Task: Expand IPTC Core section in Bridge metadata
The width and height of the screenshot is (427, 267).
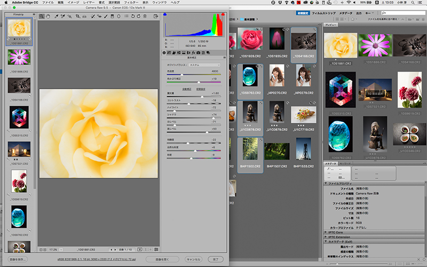Action: [x=326, y=232]
